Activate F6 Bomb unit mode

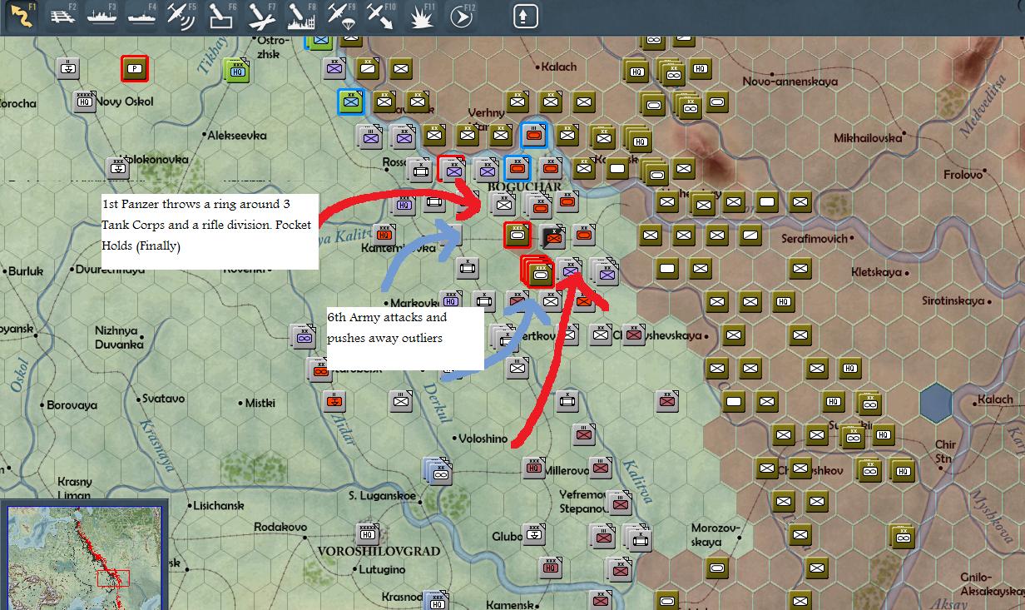221,15
